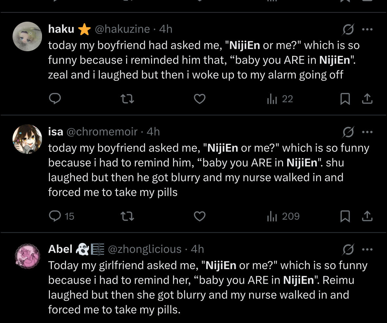
Task: Open the @zhonglicious profile handle
Action: 145,249
